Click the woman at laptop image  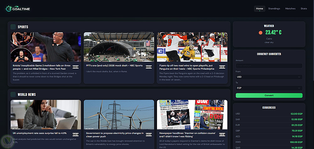tap(46, 114)
